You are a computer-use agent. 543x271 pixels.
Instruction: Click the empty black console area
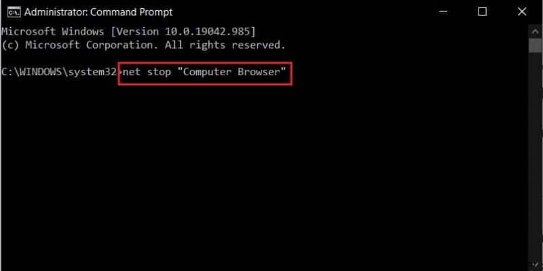[x=263, y=173]
